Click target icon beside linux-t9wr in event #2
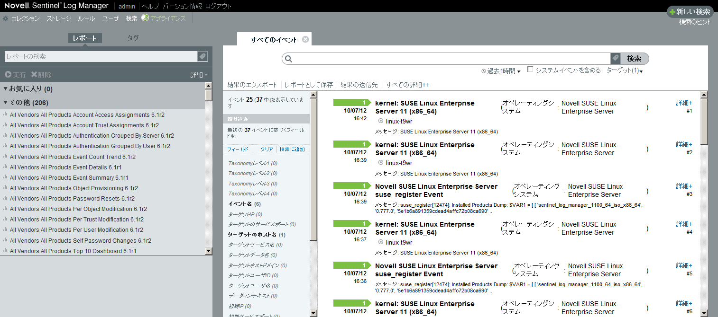 click(x=381, y=162)
